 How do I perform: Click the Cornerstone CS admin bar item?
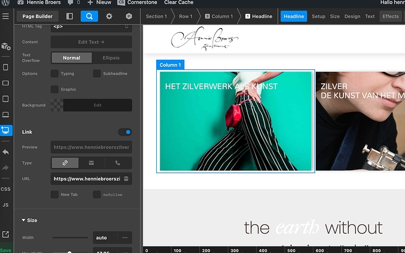137,2
